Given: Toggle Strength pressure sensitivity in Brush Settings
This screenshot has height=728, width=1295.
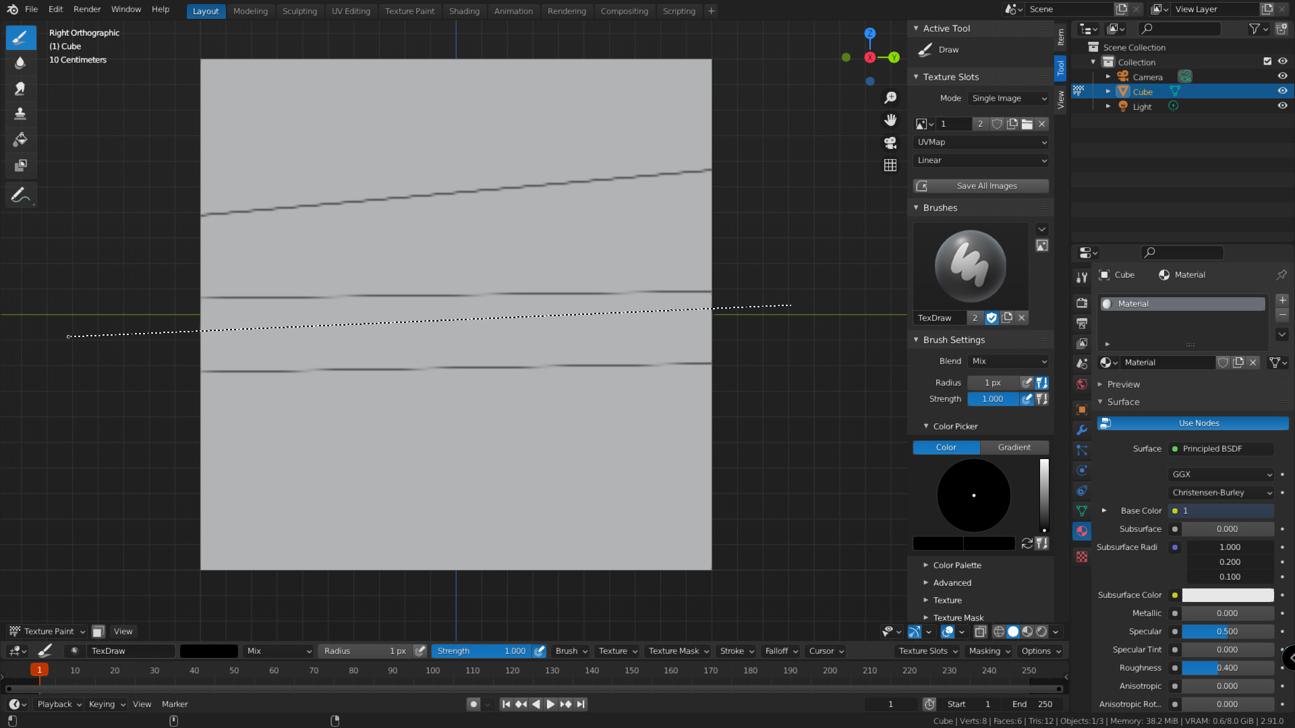Looking at the screenshot, I should [1027, 399].
